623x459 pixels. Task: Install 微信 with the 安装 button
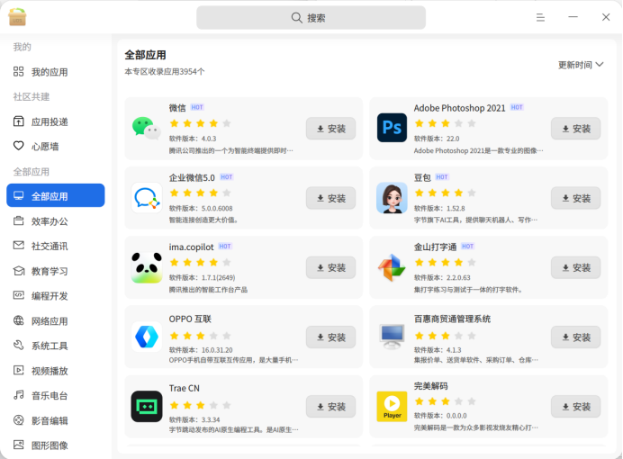[x=330, y=129]
